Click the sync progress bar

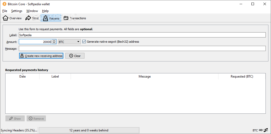point(89,130)
